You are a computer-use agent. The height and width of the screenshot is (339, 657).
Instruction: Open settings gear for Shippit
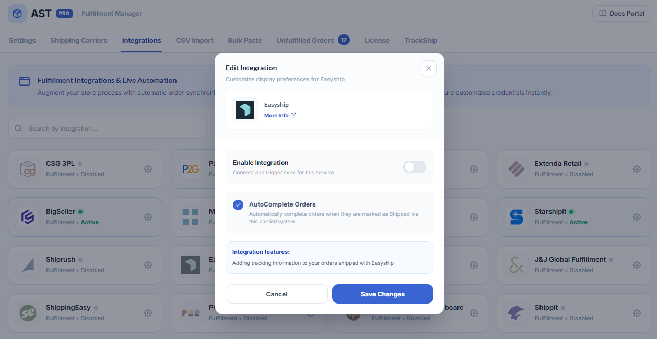click(x=637, y=313)
